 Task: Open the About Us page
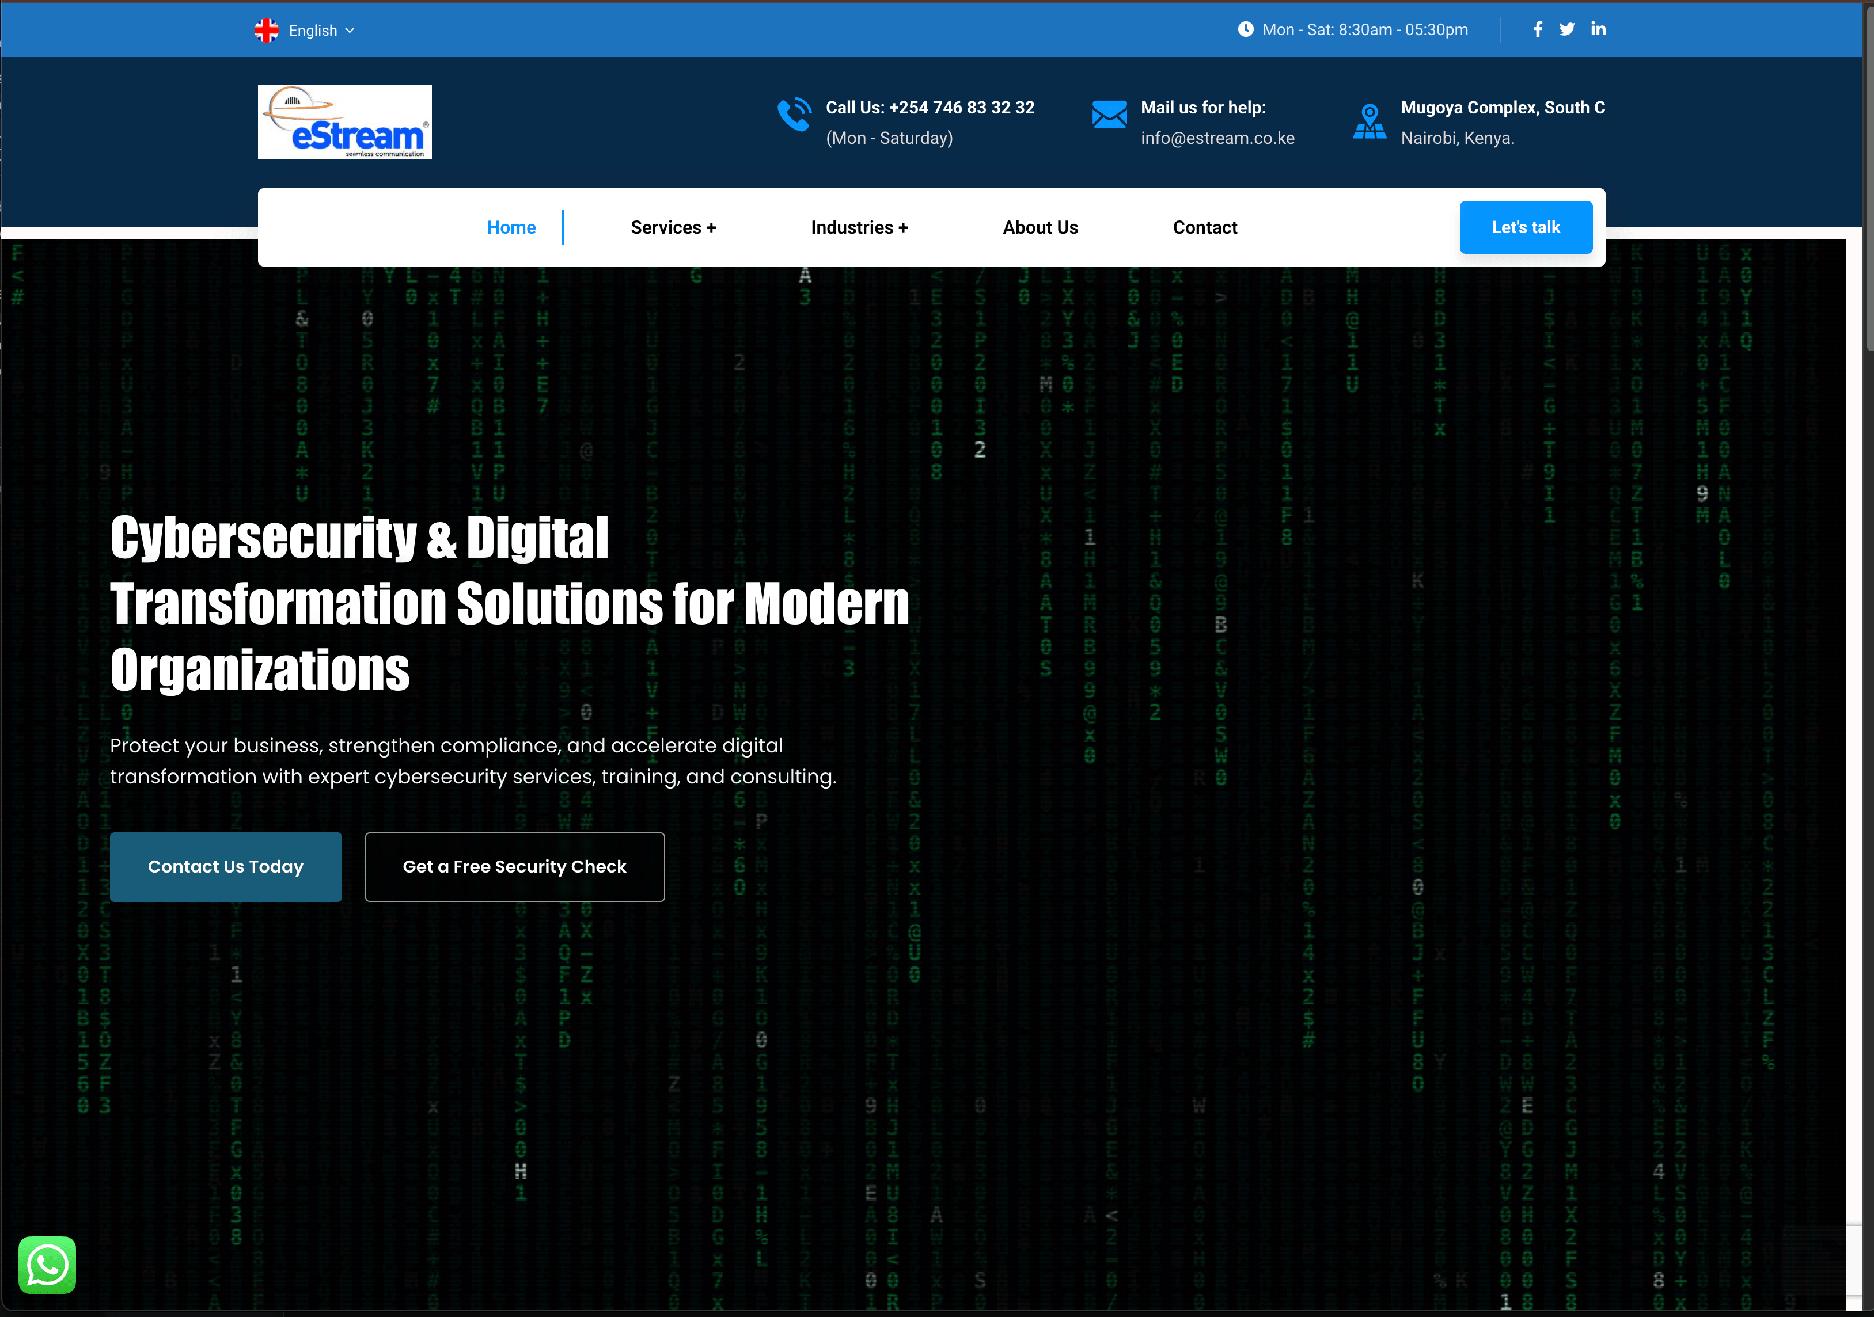tap(1041, 228)
